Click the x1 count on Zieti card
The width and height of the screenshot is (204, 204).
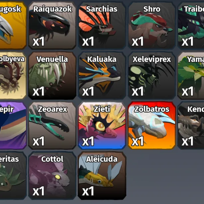(x=88, y=141)
